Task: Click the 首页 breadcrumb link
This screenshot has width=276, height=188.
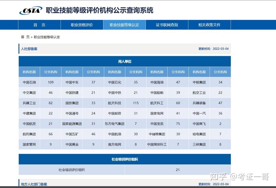Action: point(25,37)
